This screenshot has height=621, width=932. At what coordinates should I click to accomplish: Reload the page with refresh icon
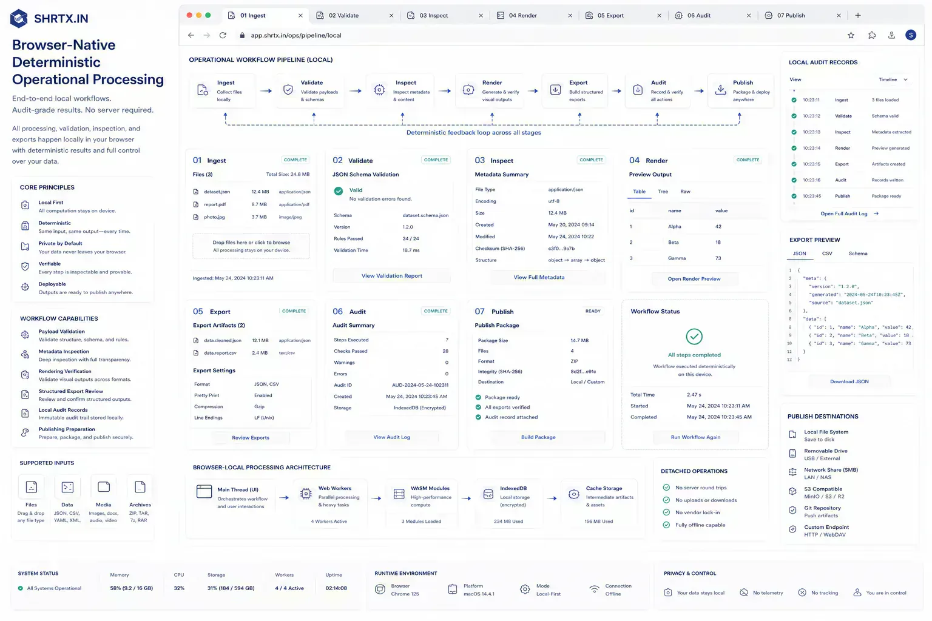click(223, 35)
